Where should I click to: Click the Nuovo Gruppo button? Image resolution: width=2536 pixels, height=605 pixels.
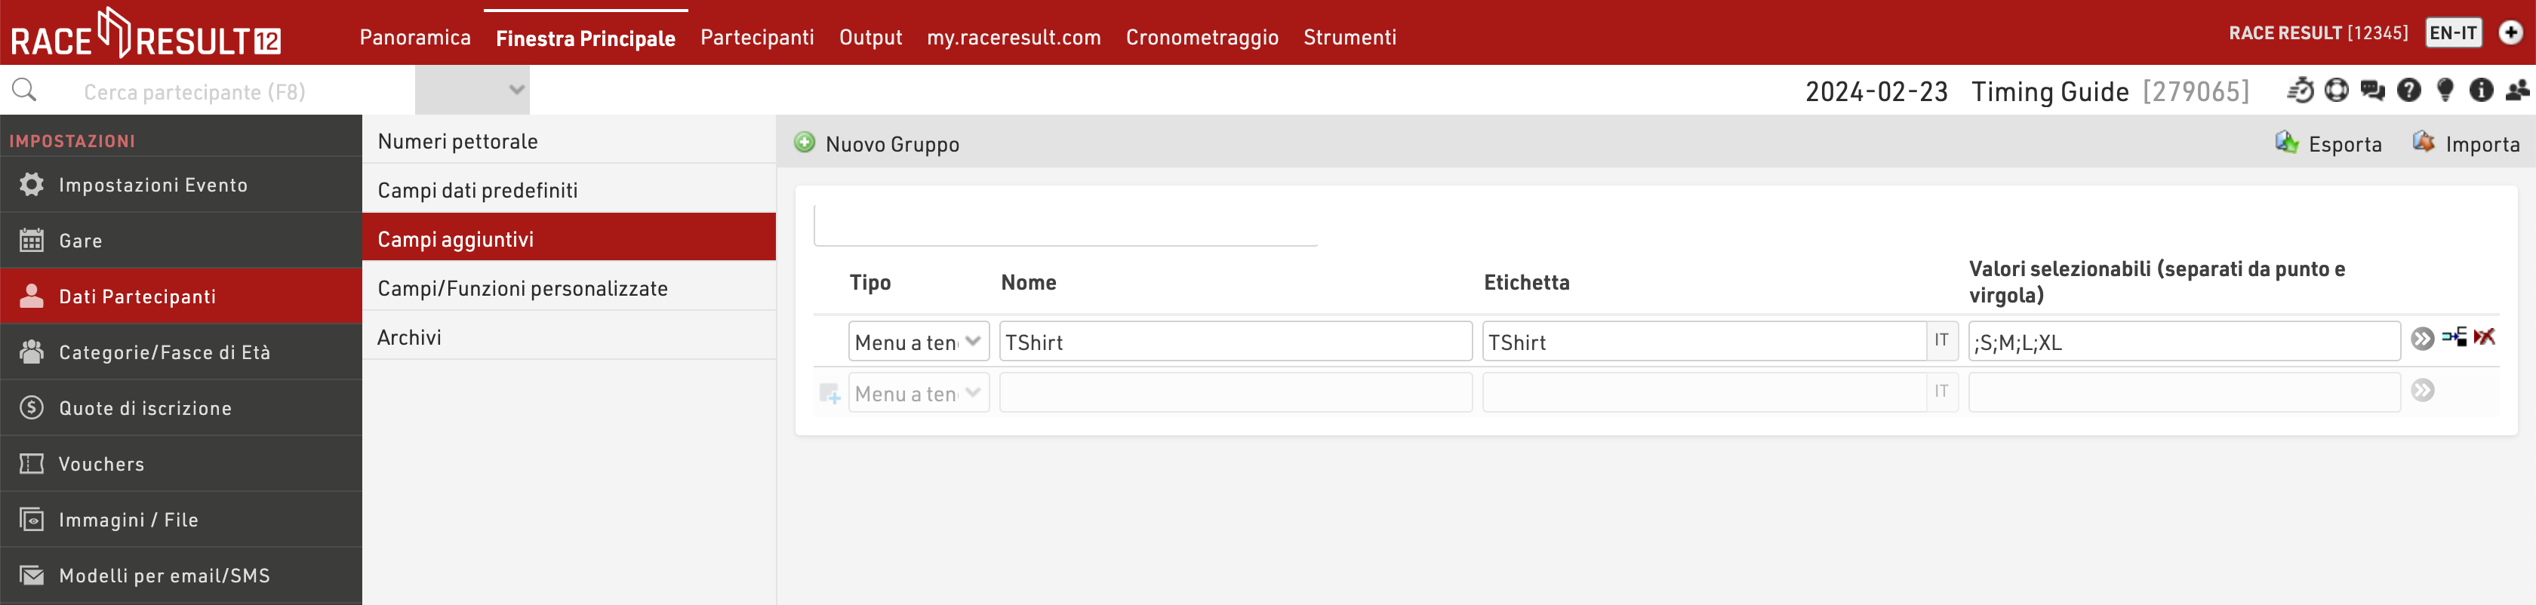[876, 143]
